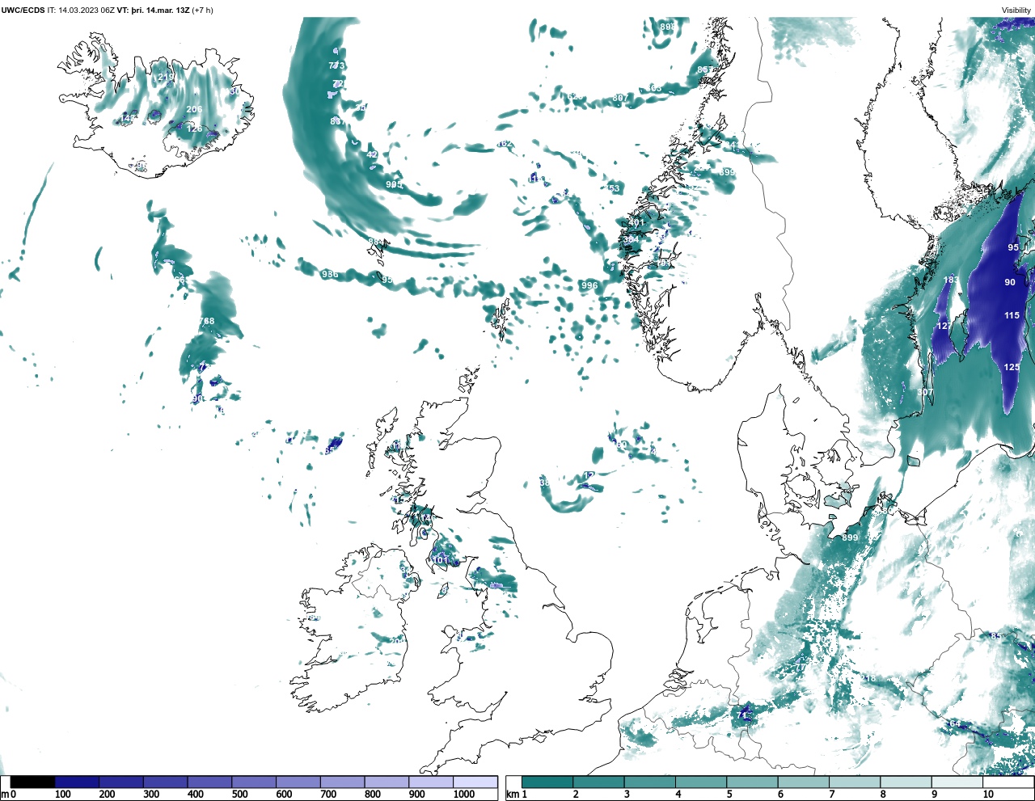Click the '125' visibility value
1035x801 pixels.
(1012, 367)
